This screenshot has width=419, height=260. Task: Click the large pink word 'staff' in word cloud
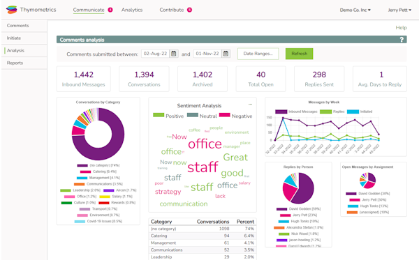pos(203,167)
